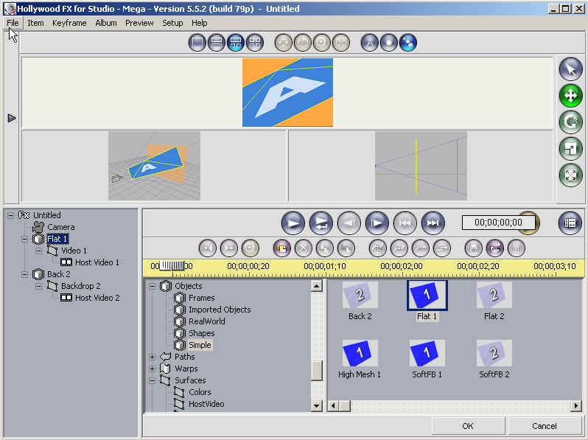Select Host Video 1 in scene tree
The width and height of the screenshot is (588, 440).
(x=97, y=262)
